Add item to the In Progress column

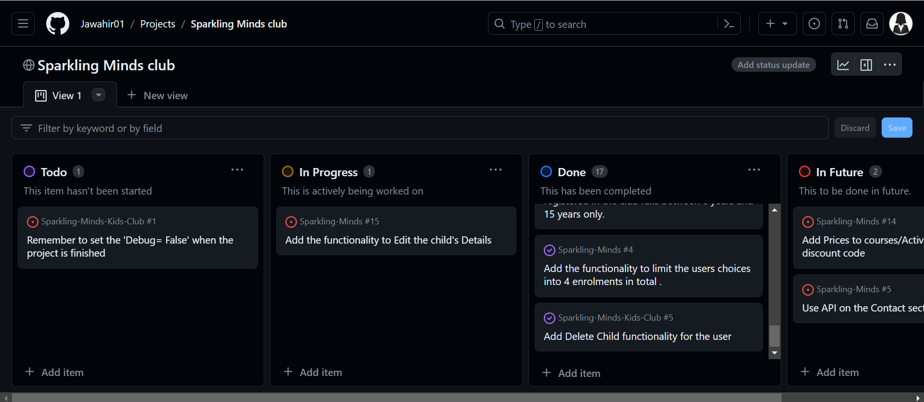click(313, 372)
